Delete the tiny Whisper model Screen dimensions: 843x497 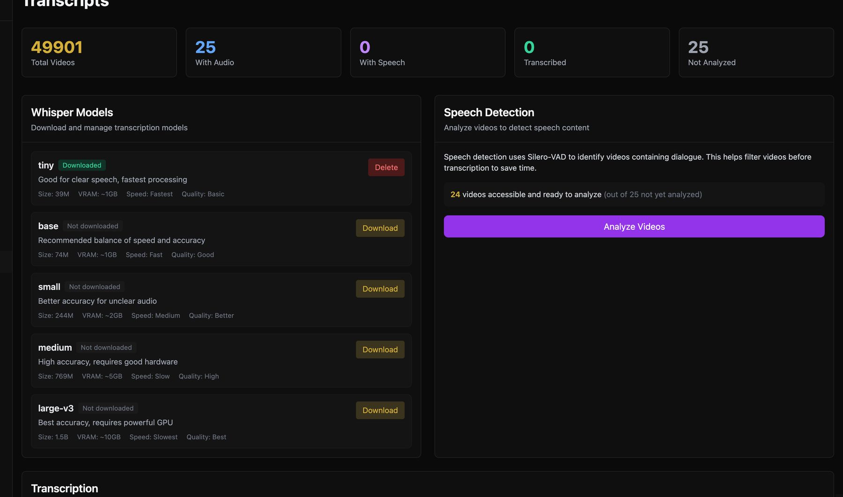pyautogui.click(x=386, y=168)
